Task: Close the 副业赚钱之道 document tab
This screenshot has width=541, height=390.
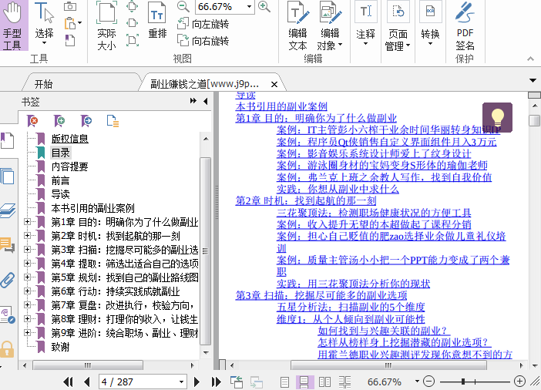Action: 274,84
